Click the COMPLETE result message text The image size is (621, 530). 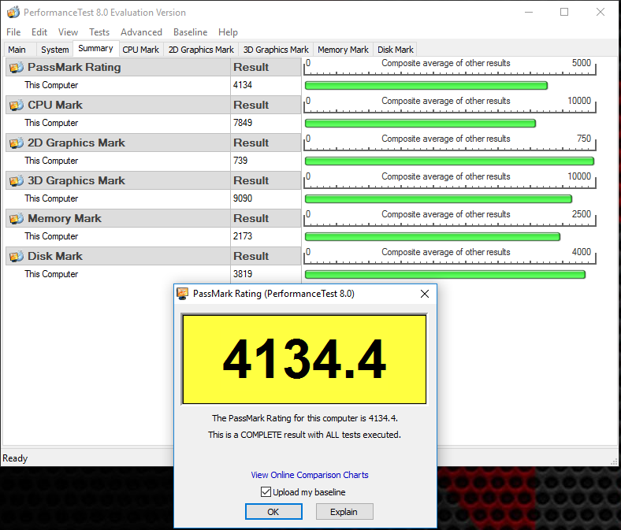[x=304, y=435]
